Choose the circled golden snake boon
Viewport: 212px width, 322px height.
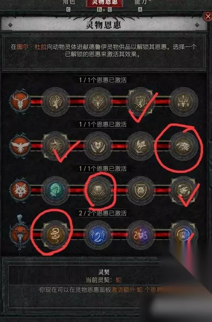56,235
